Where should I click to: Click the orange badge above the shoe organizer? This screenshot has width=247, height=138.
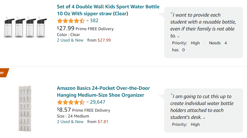point(4,73)
